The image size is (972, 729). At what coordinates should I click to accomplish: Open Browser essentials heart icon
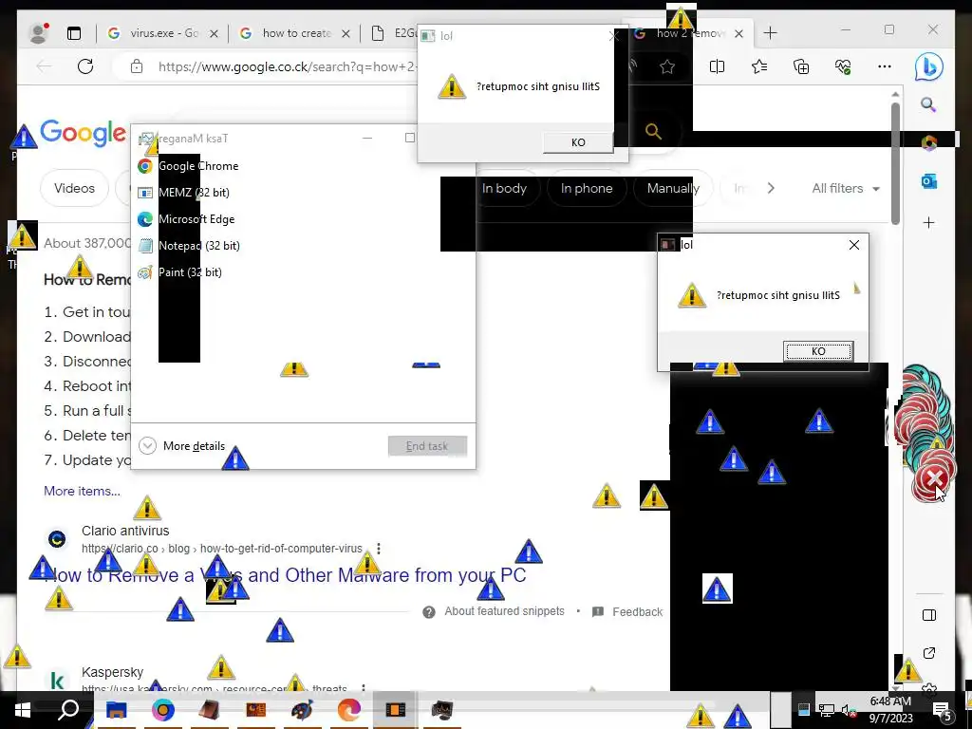pyautogui.click(x=843, y=66)
